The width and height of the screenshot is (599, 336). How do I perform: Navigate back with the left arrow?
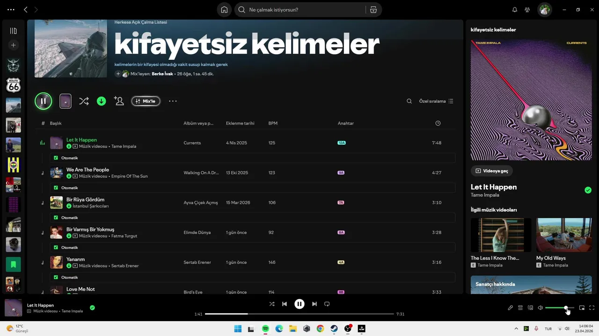point(26,9)
